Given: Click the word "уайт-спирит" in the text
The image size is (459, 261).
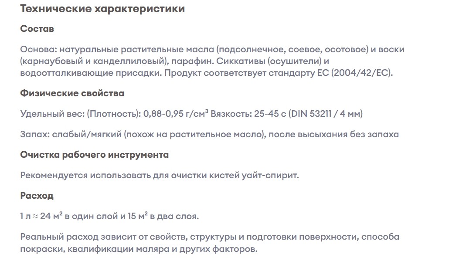Looking at the screenshot, I should pos(270,176).
